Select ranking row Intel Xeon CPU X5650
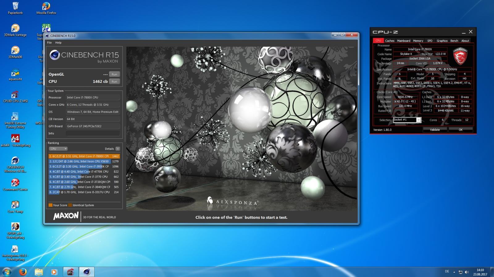Viewport: 494px width, 277px height. click(84, 161)
